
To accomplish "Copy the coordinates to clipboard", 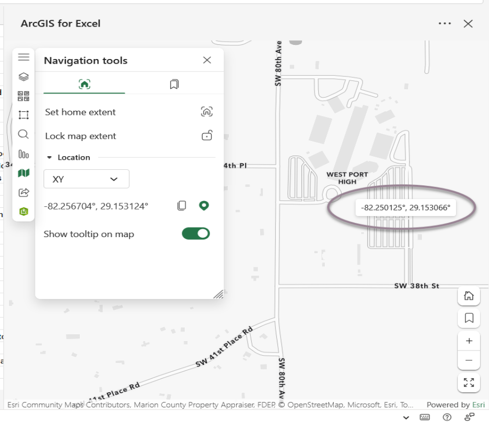I will click(x=182, y=206).
